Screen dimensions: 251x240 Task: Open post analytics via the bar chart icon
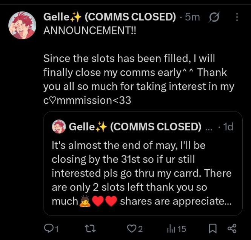coord(170,228)
